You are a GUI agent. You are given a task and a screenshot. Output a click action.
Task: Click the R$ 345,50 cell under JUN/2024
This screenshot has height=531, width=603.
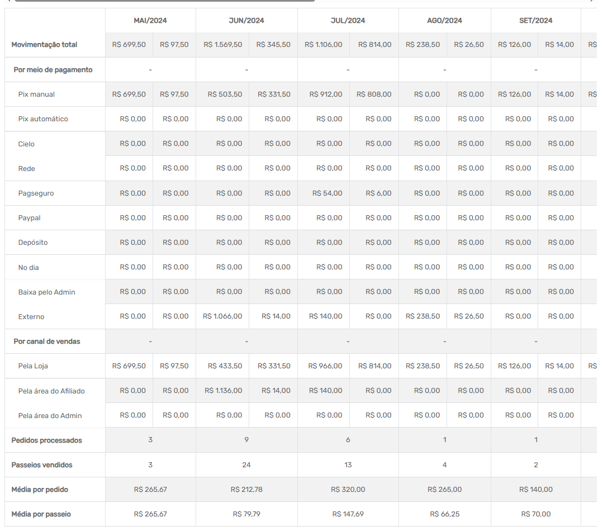click(273, 45)
